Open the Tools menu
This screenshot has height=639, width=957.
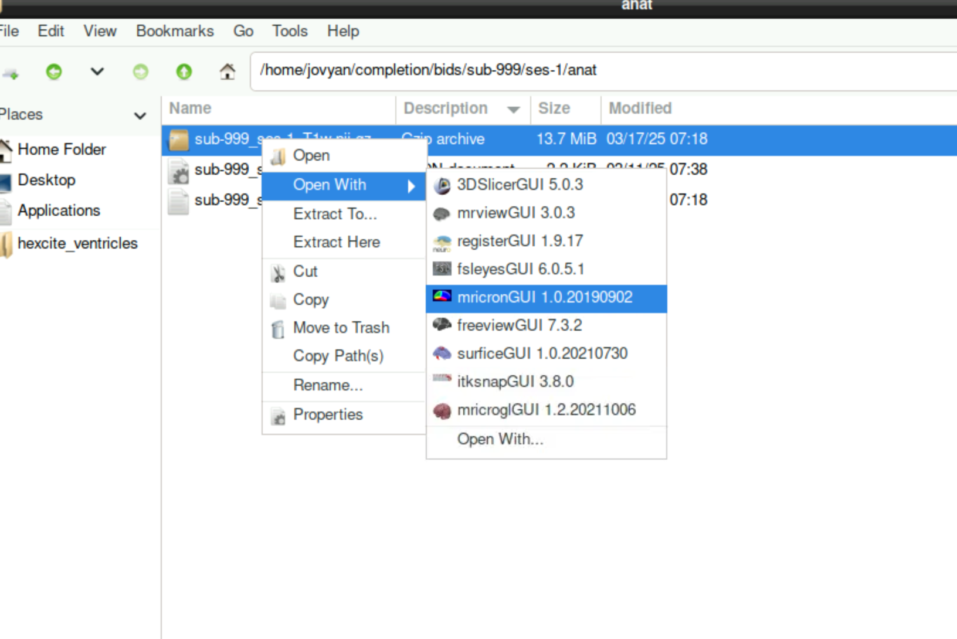point(290,31)
